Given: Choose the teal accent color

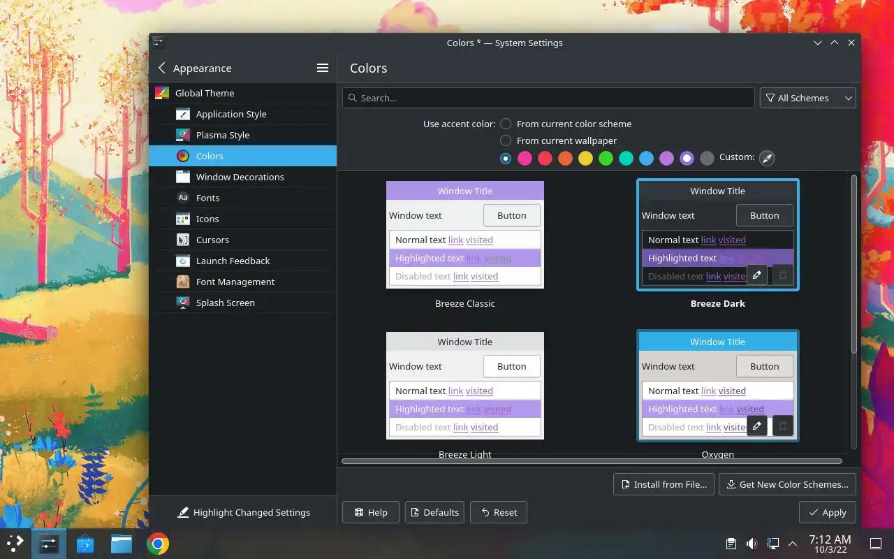Looking at the screenshot, I should click(x=626, y=159).
